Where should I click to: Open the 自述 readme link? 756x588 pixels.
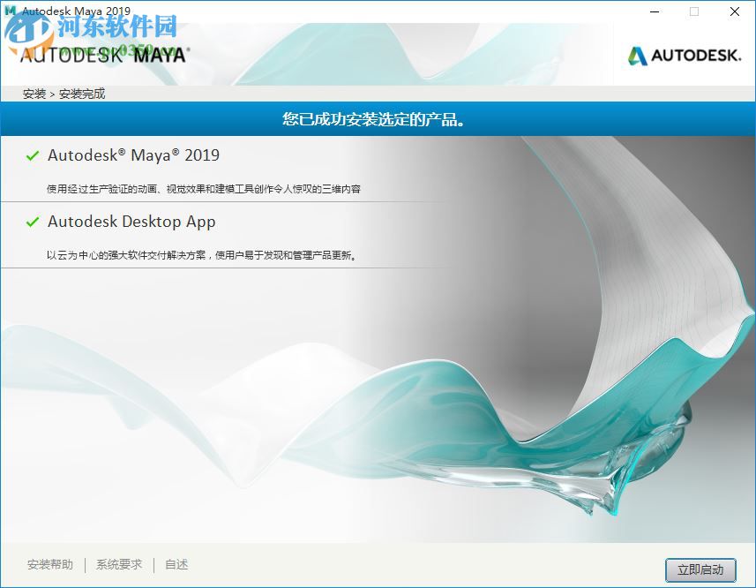[x=176, y=564]
